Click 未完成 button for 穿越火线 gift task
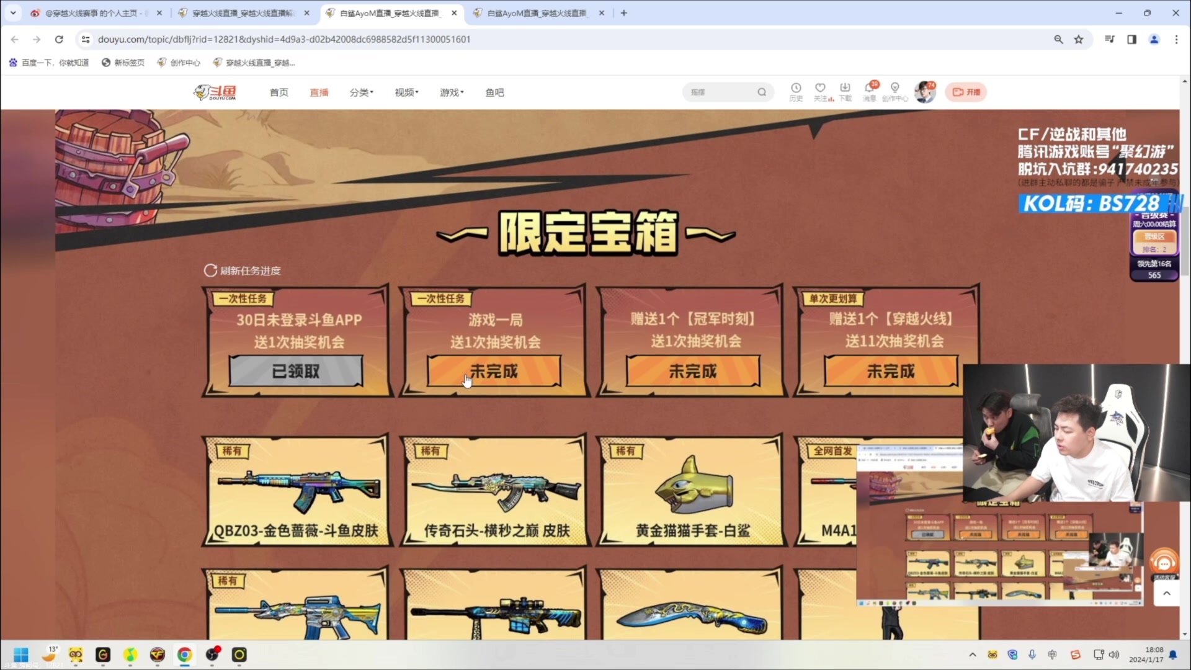This screenshot has height=670, width=1191. pos(891,371)
